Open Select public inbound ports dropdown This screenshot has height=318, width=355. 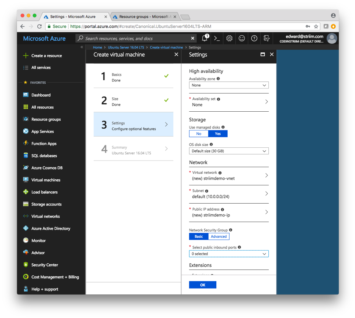pos(229,254)
